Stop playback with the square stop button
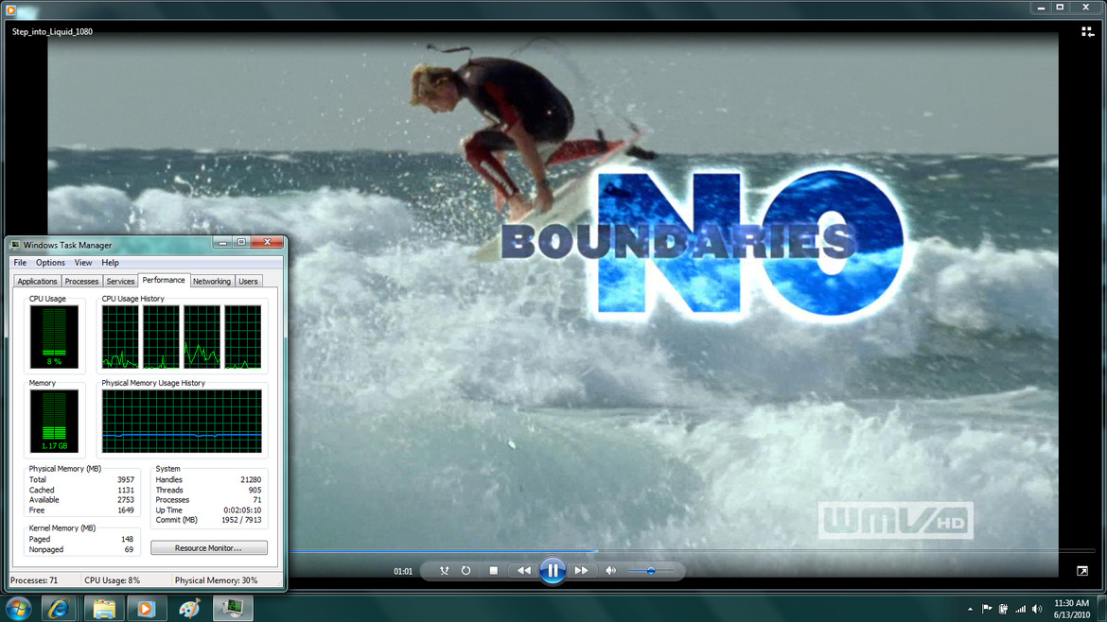 (x=494, y=571)
